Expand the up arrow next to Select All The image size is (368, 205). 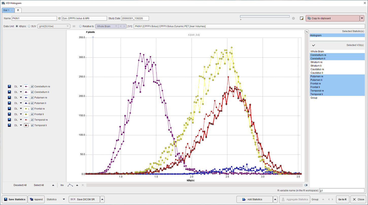(53, 185)
